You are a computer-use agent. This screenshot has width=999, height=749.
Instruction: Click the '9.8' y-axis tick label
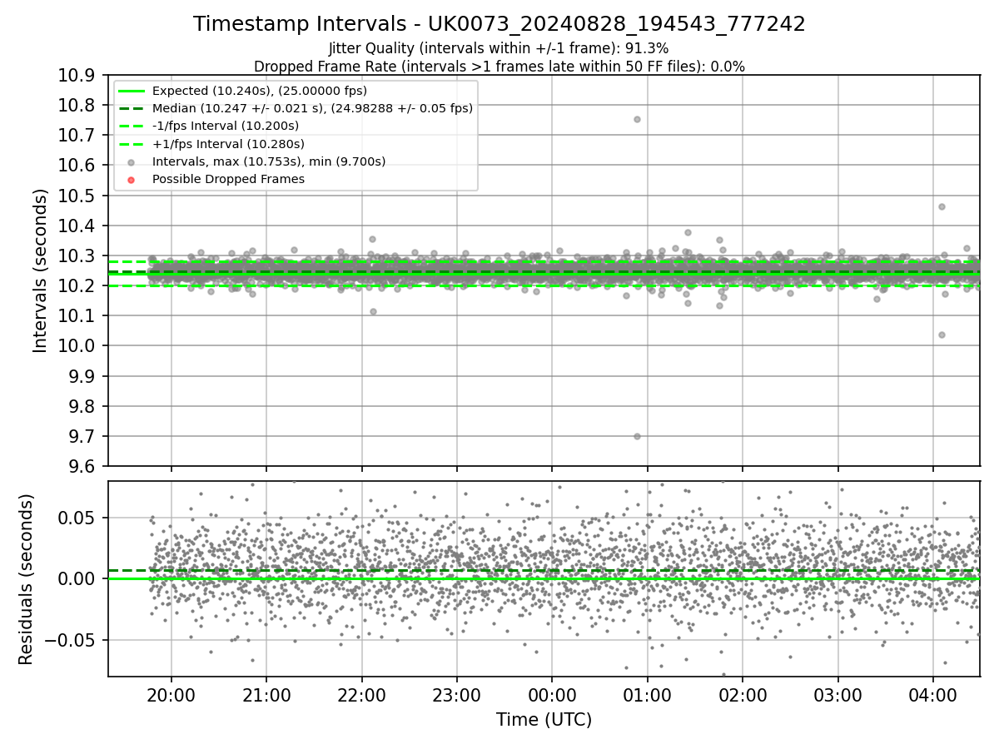tap(82, 406)
